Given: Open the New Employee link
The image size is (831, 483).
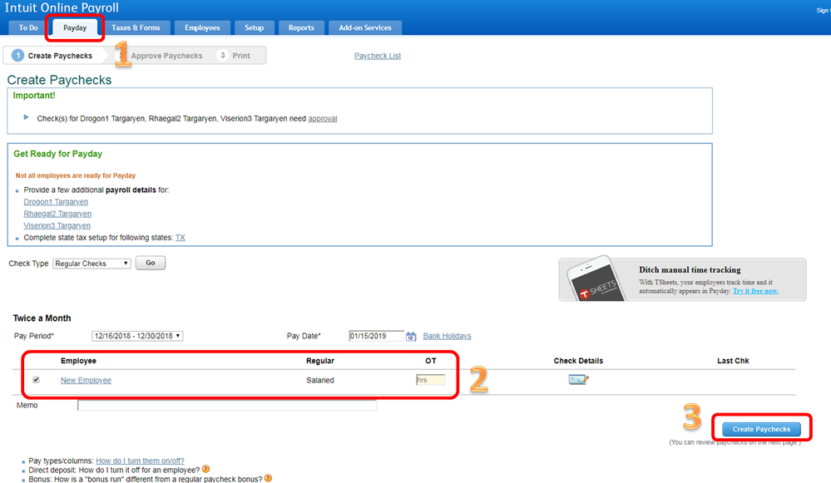Looking at the screenshot, I should click(x=86, y=380).
